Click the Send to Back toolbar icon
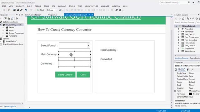This screenshot has width=200, height=112. click(120, 10)
